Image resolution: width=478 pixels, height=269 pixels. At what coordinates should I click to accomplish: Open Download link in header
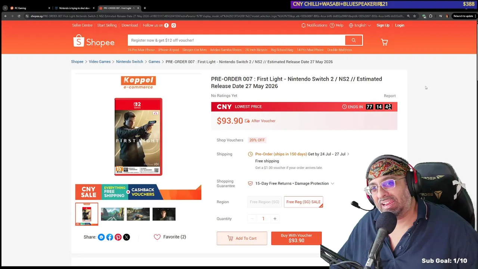[130, 25]
